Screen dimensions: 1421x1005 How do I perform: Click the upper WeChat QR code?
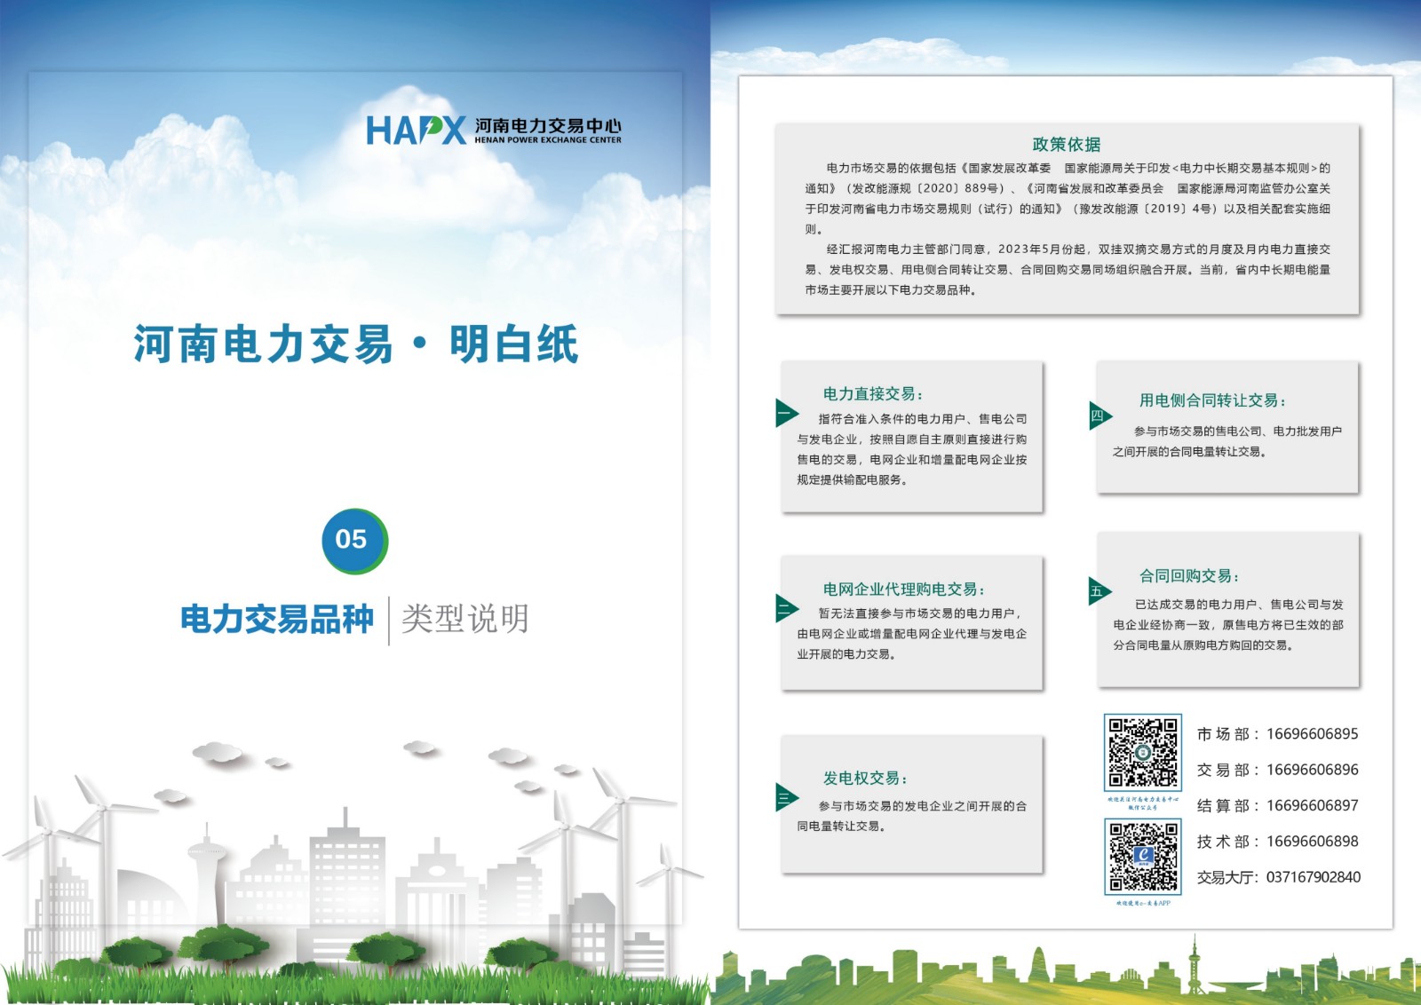coord(1142,752)
